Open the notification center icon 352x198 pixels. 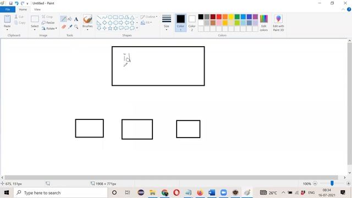pos(343,193)
